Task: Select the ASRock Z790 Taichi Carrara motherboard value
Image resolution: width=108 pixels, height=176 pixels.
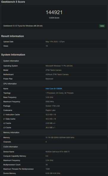Action: click(x=57, y=74)
